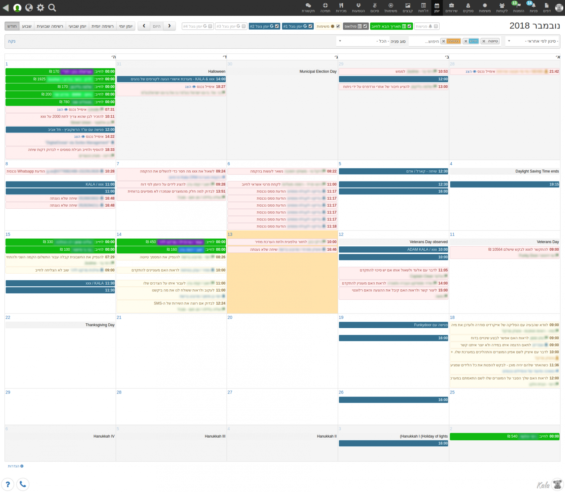Open the מכירות fork-and-knife icon
Image resolution: width=565 pixels, height=492 pixels.
point(341,7)
